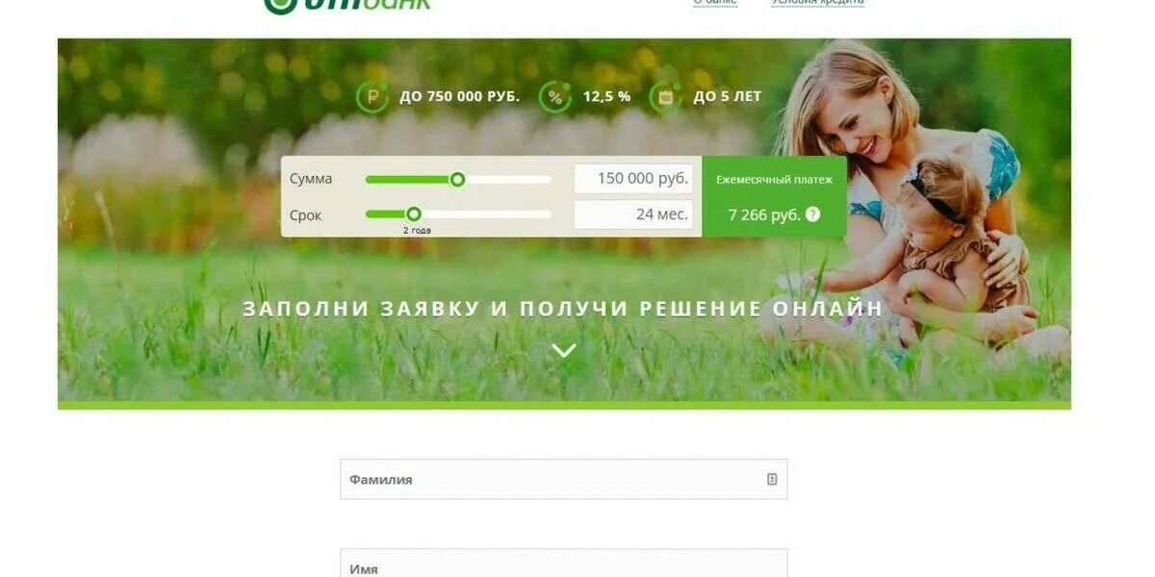Click the calendar icon before ДО 5 ЛЕТ
1155x577 pixels.
pos(665,96)
